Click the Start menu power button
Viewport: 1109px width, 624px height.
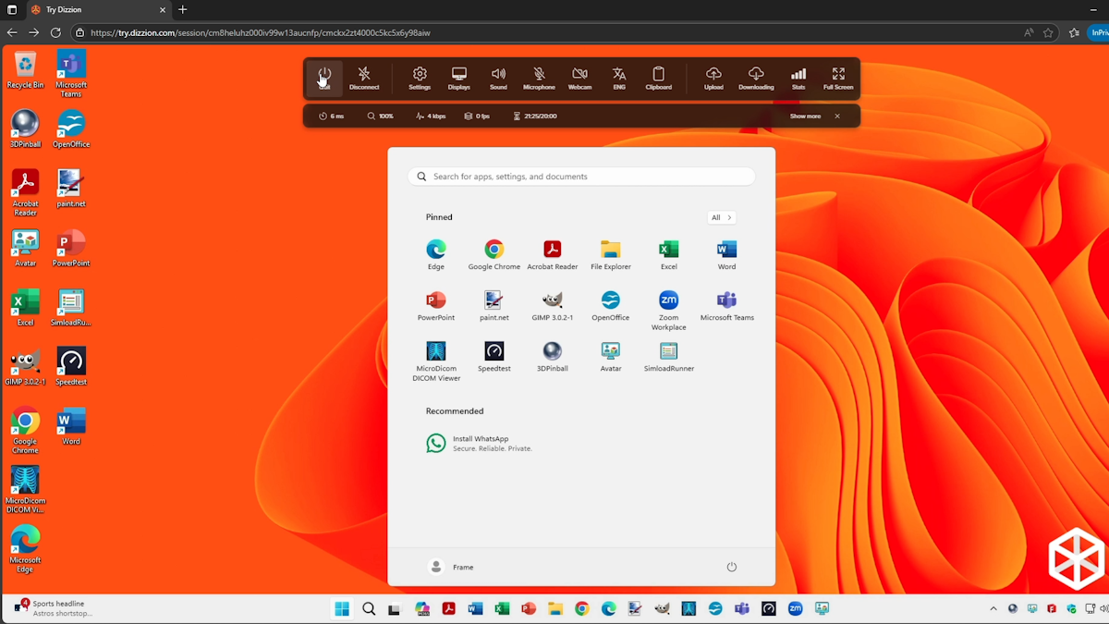click(731, 567)
